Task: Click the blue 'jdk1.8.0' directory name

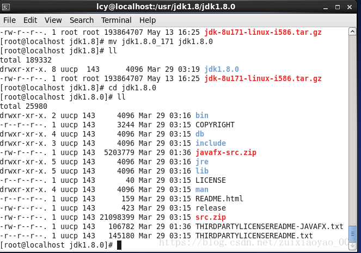Action: tap(222, 69)
